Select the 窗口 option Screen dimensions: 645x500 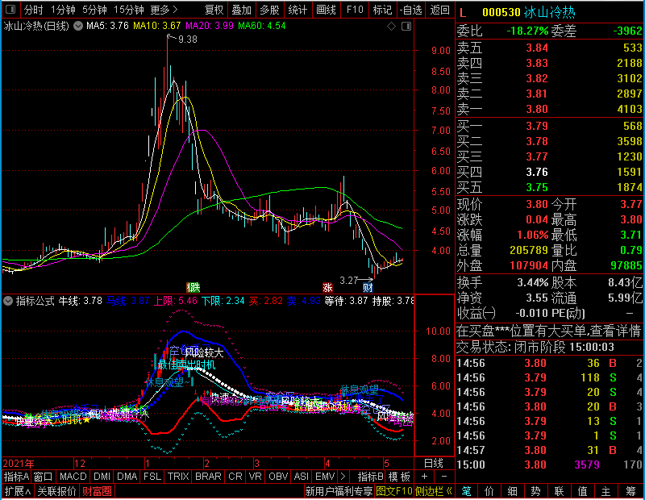click(44, 477)
